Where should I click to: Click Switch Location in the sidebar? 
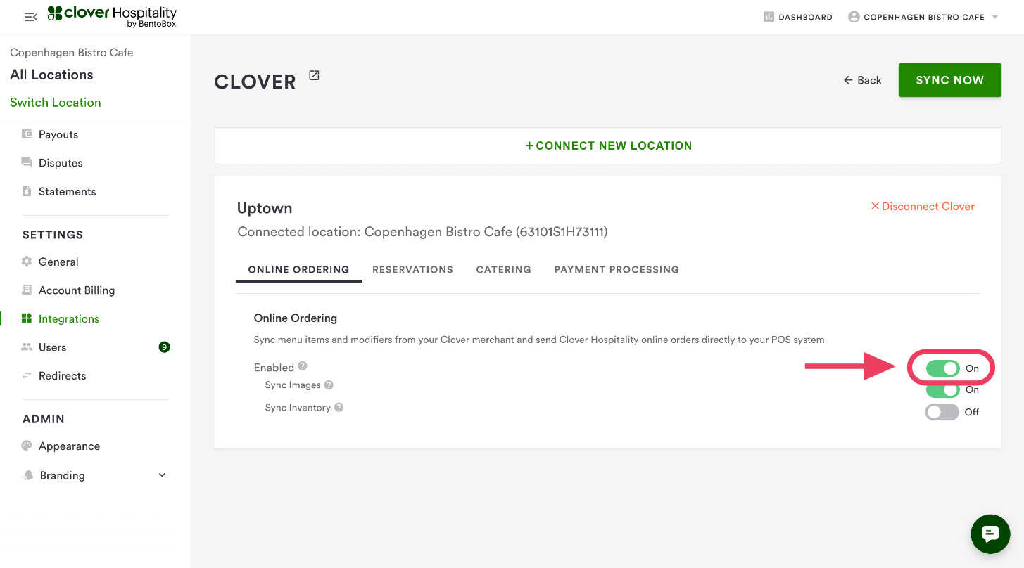tap(56, 103)
